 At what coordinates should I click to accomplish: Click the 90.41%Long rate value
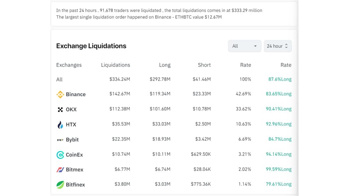point(279,109)
